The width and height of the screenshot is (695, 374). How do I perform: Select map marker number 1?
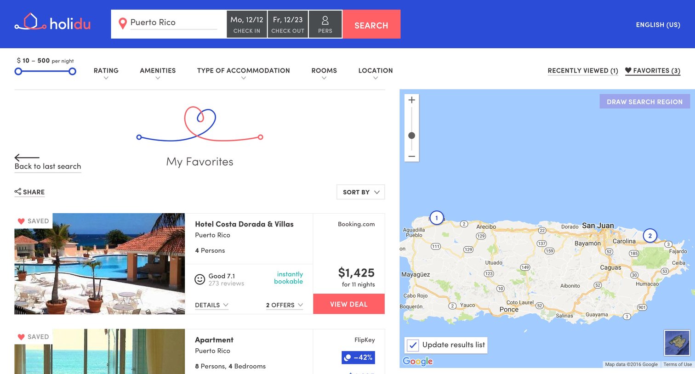437,218
